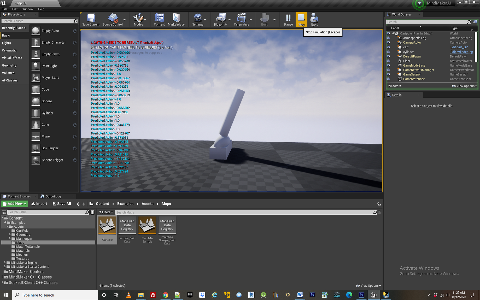The height and width of the screenshot is (300, 480).
Task: Select the Player Start icon
Action: pos(36,78)
